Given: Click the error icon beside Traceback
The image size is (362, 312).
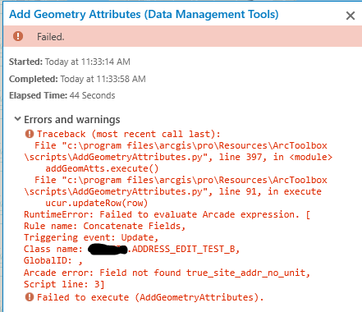Looking at the screenshot, I should pyautogui.click(x=30, y=134).
